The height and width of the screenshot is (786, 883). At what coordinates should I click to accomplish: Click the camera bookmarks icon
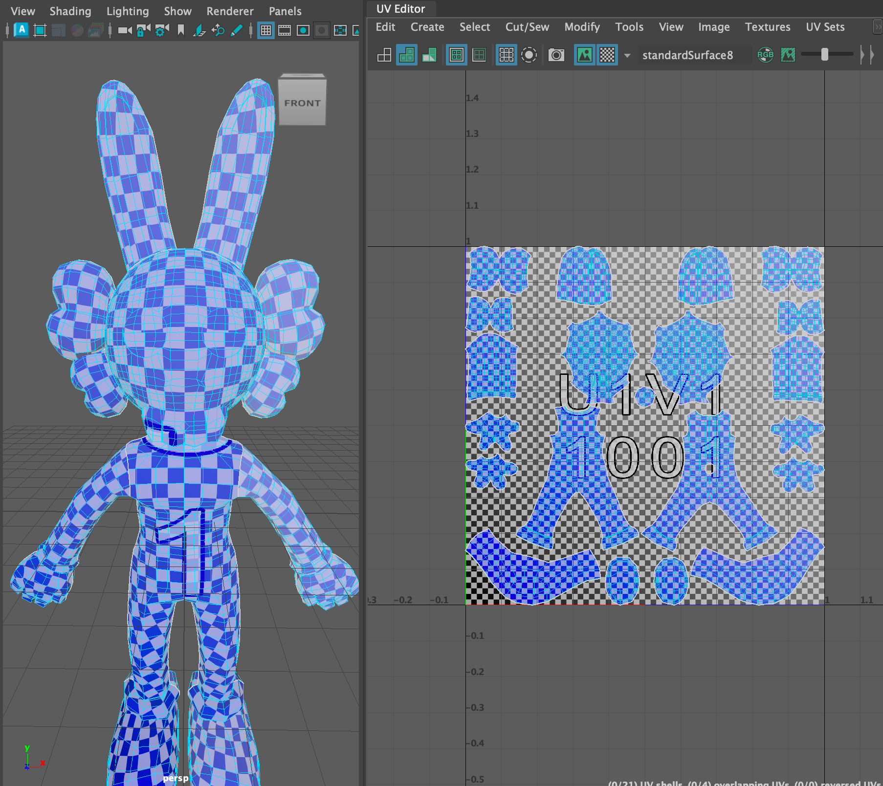pos(181,30)
